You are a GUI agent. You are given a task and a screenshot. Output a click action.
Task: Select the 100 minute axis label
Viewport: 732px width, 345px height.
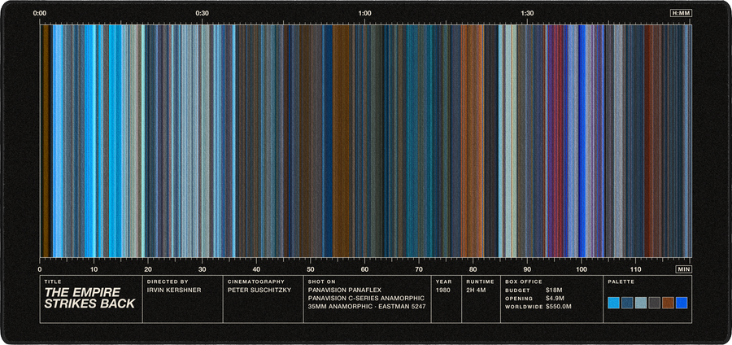(582, 269)
